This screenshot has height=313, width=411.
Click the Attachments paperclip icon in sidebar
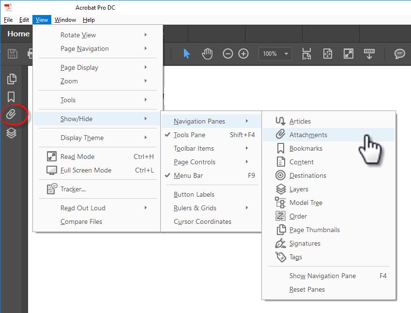point(12,114)
